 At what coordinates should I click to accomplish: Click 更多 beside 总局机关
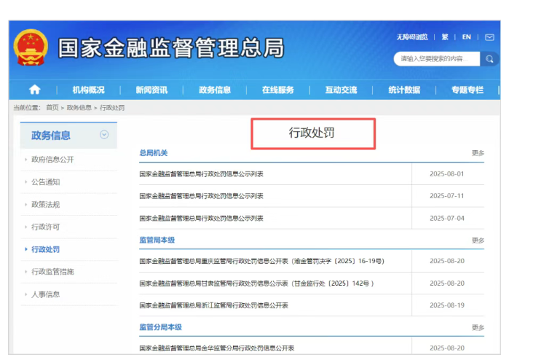tap(478, 153)
